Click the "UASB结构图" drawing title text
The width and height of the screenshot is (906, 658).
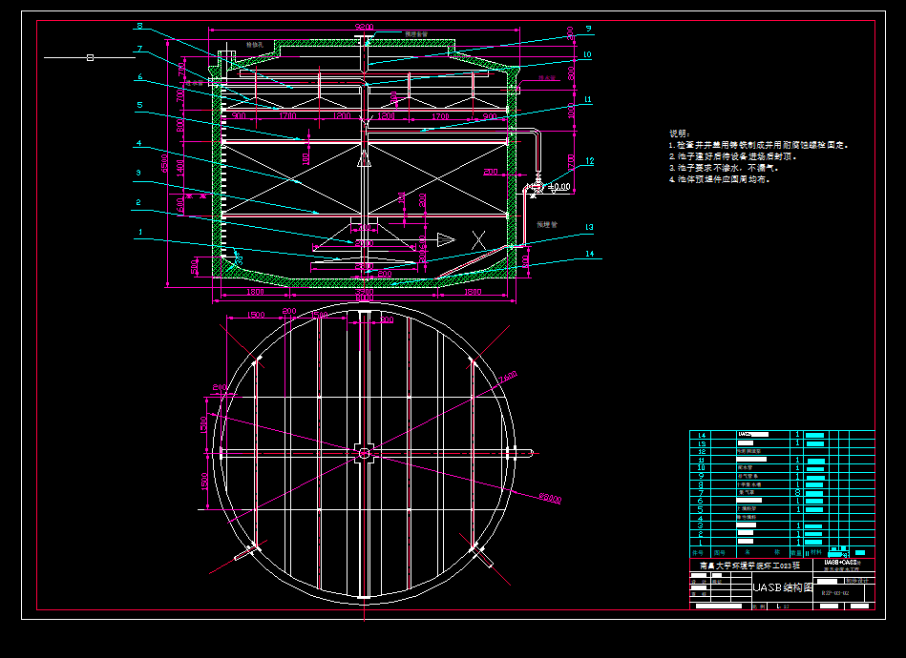coord(783,587)
